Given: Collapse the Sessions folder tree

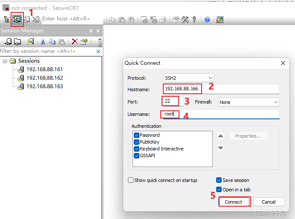Looking at the screenshot, I should 5,61.
